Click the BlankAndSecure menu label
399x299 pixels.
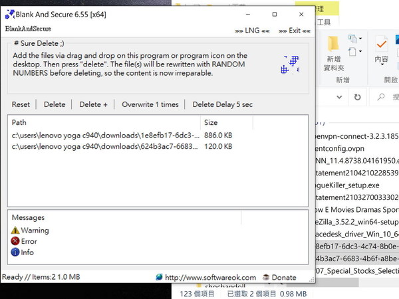click(x=28, y=29)
